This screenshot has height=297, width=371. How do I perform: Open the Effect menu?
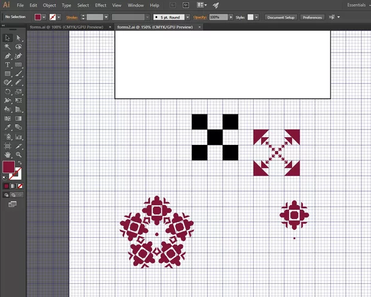coord(101,5)
